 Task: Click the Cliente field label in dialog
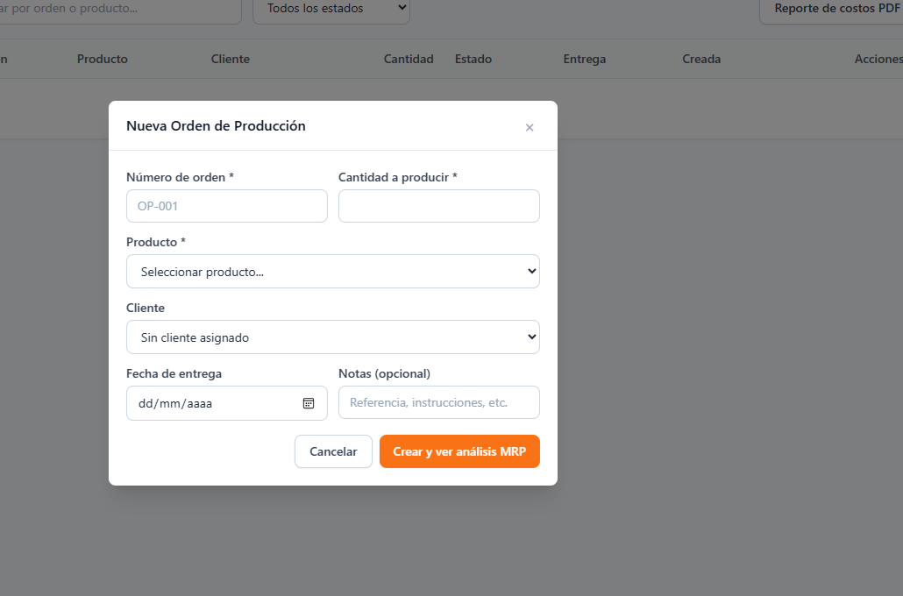[146, 308]
